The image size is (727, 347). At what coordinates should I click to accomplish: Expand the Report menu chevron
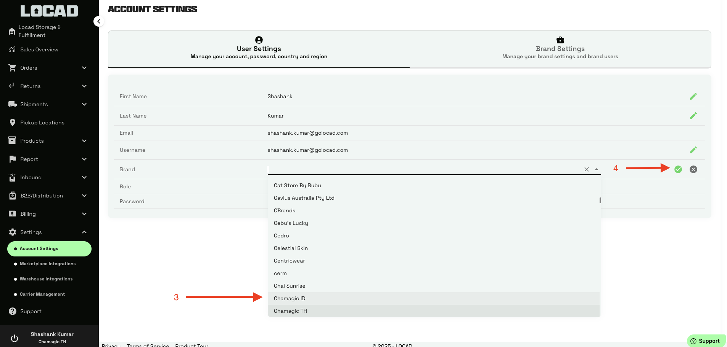coord(84,159)
